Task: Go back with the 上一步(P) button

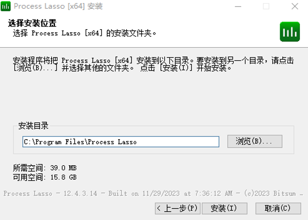Action: pos(178,208)
